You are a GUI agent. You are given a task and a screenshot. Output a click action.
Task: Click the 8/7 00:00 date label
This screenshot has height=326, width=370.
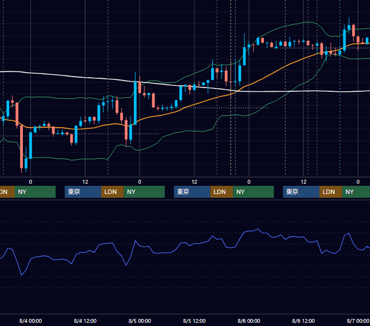pyautogui.click(x=358, y=321)
